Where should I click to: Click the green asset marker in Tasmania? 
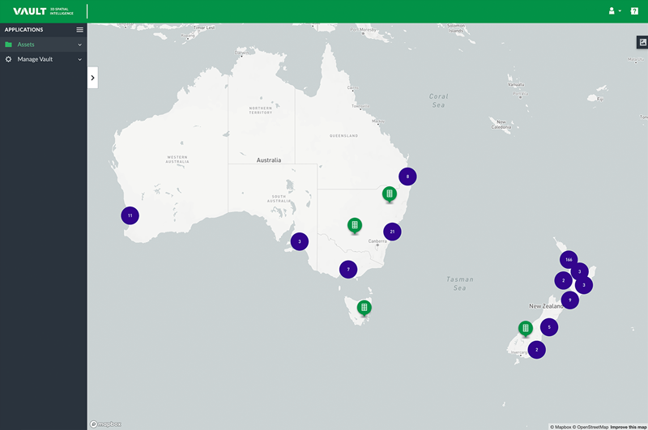click(x=364, y=307)
